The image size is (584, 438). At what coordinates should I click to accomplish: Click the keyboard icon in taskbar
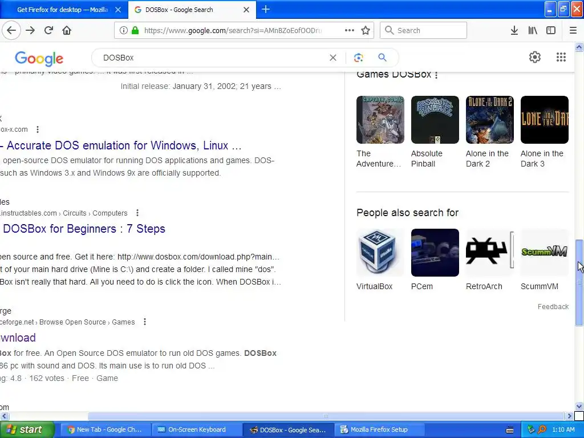(x=510, y=430)
